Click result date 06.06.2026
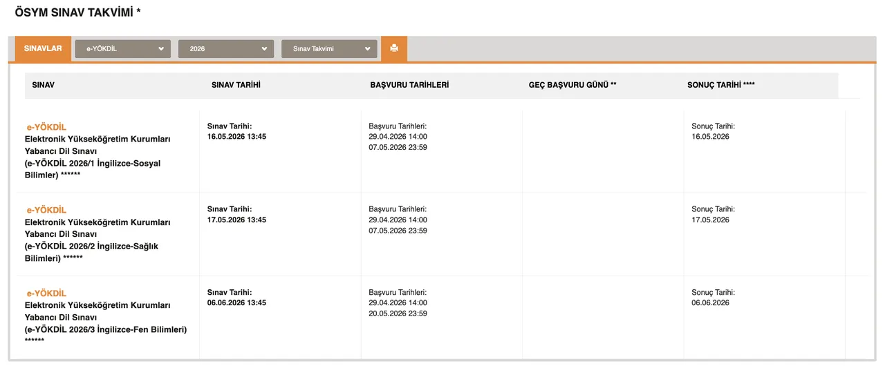 (710, 302)
